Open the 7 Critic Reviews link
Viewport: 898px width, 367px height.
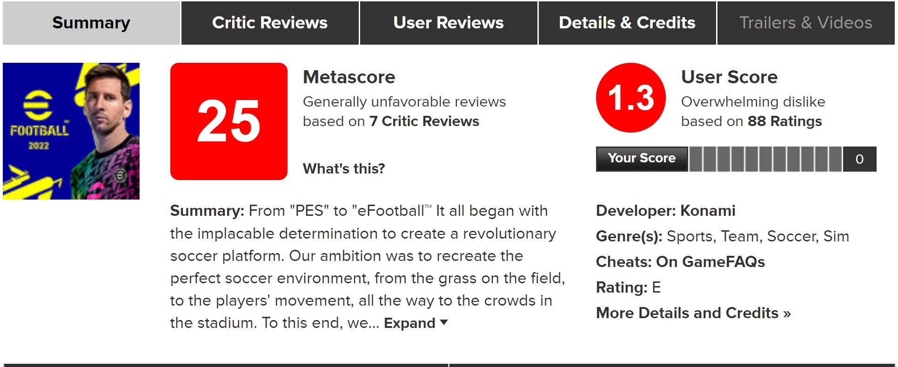[424, 121]
